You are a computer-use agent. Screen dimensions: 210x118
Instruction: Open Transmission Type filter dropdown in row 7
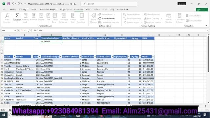click(x=60, y=57)
